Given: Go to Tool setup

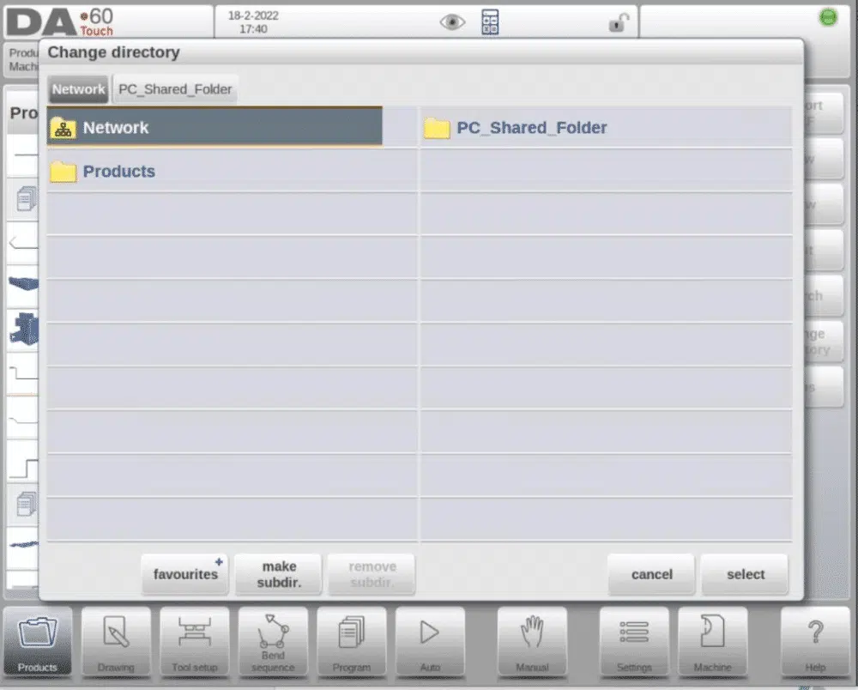Looking at the screenshot, I should (x=194, y=643).
